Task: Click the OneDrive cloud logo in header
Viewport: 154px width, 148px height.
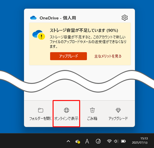Action: (33, 18)
